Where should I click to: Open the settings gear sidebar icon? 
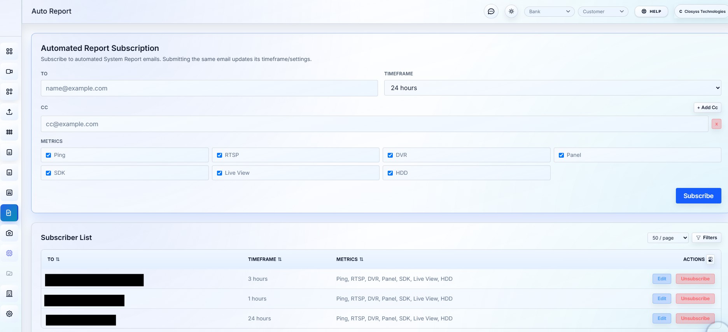9,314
